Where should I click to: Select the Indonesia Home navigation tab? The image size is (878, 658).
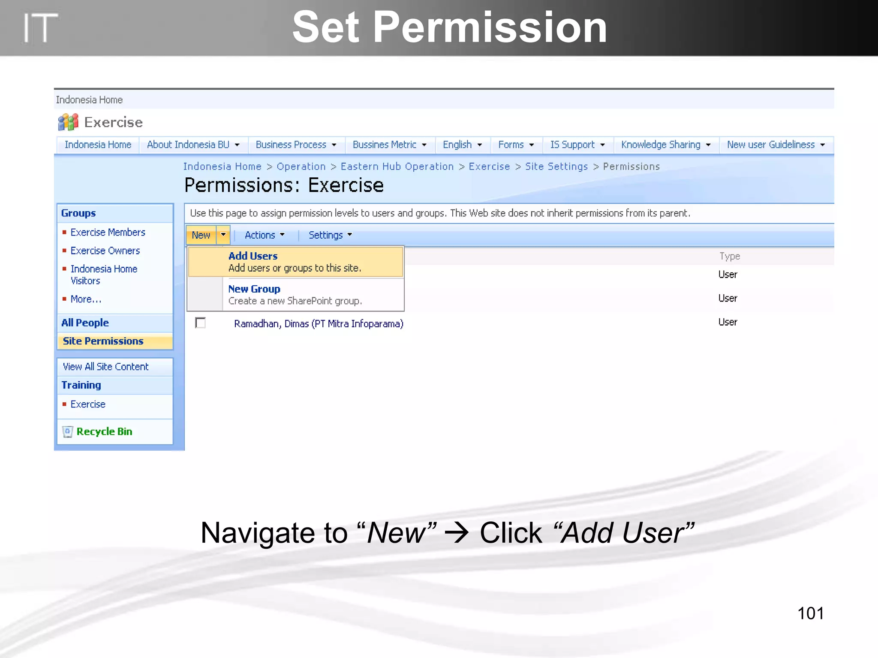click(x=98, y=145)
